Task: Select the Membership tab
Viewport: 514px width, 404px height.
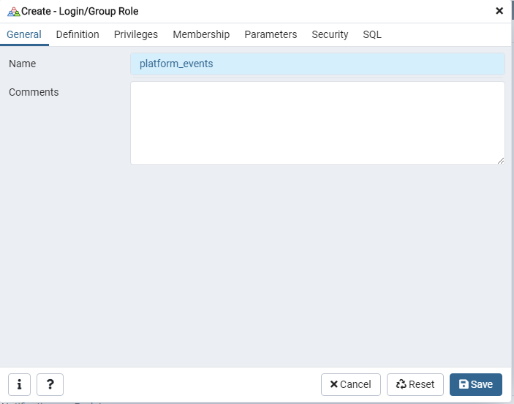Action: tap(201, 34)
